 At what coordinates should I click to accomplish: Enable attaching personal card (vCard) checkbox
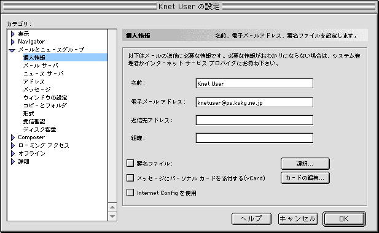tap(130, 178)
